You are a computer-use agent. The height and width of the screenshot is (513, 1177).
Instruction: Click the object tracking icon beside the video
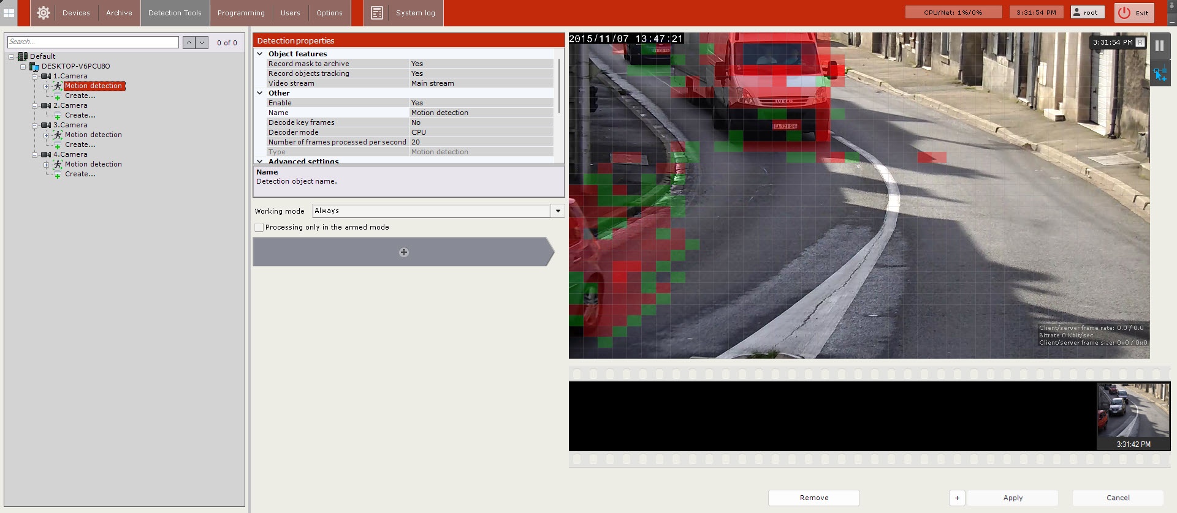pos(1160,75)
